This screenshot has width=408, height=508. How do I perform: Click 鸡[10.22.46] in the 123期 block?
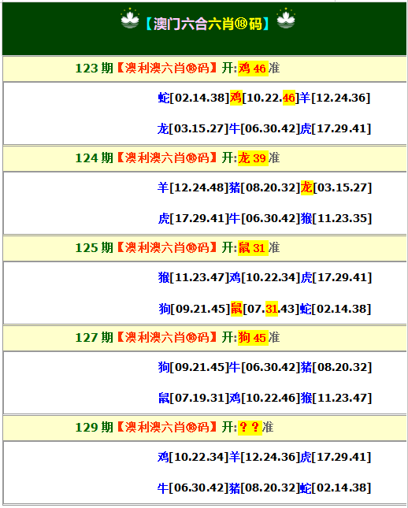264,98
